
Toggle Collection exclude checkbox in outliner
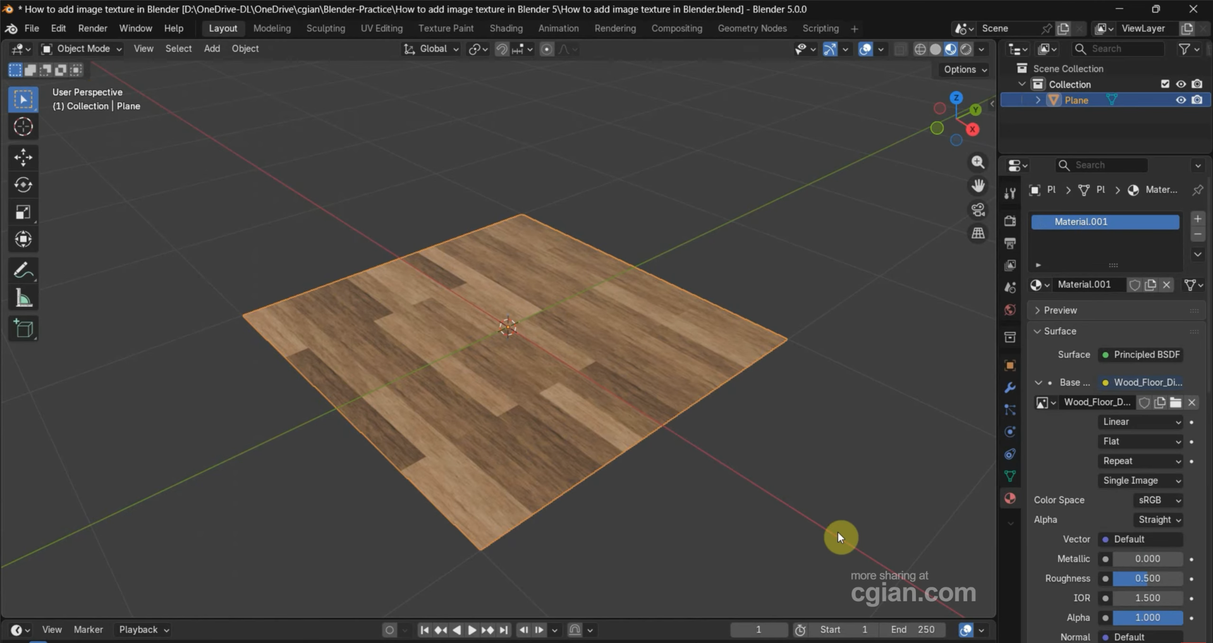(1165, 84)
